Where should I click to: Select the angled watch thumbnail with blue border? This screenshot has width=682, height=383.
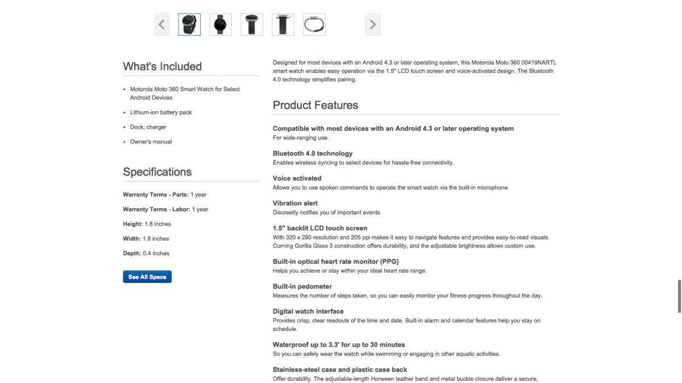[x=189, y=24]
